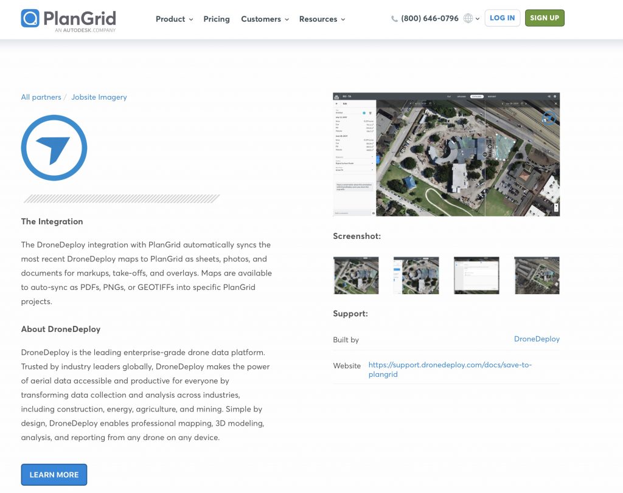Click the paragraph starting "The DroneDeploy integration with PlanGrid"
Image resolution: width=623 pixels, height=493 pixels.
tap(147, 273)
